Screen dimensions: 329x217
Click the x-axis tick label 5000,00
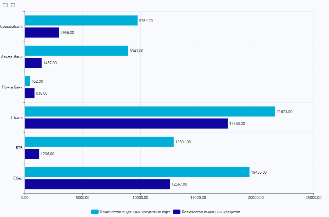[82, 198]
